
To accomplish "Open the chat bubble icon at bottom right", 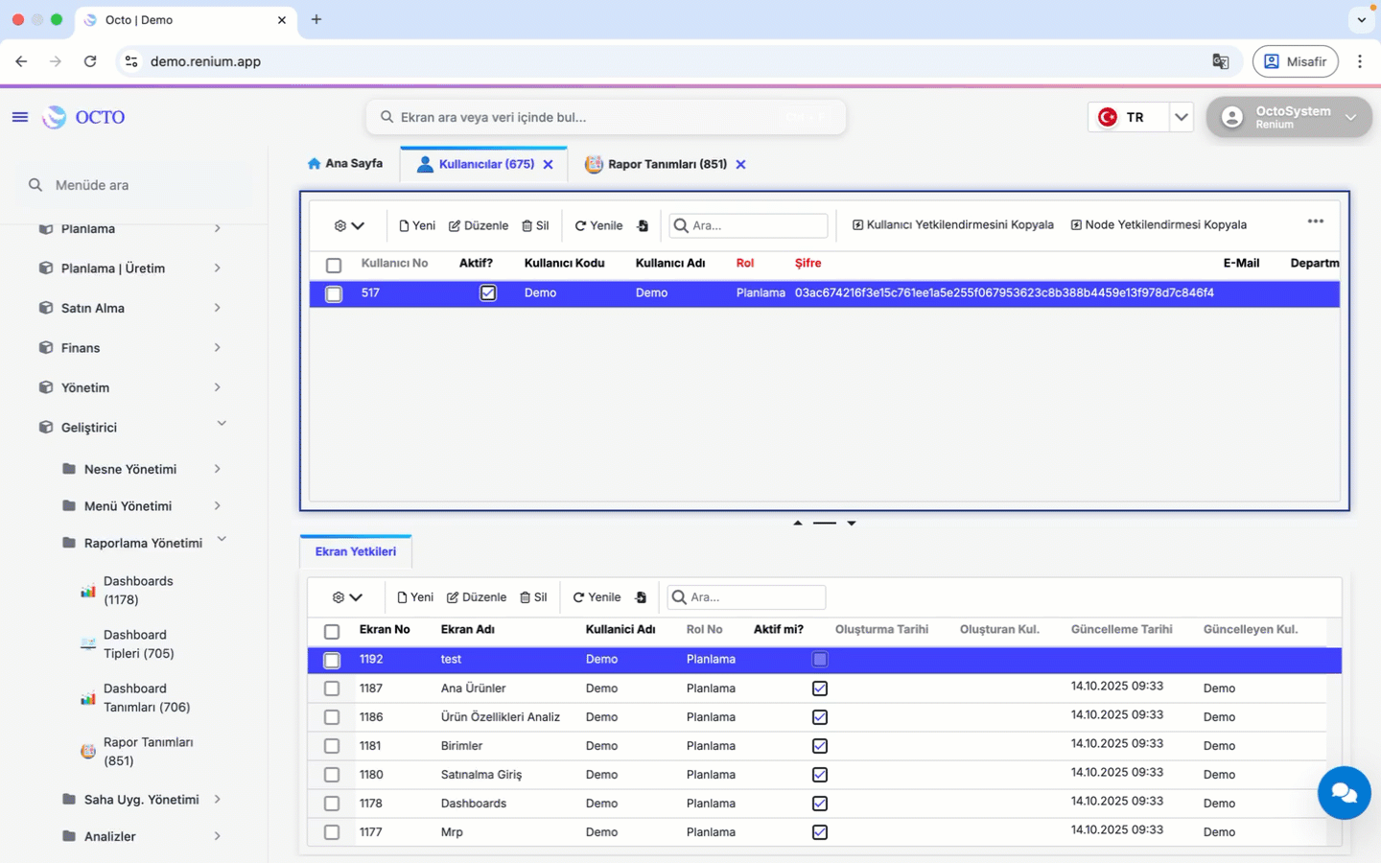I will 1344,793.
